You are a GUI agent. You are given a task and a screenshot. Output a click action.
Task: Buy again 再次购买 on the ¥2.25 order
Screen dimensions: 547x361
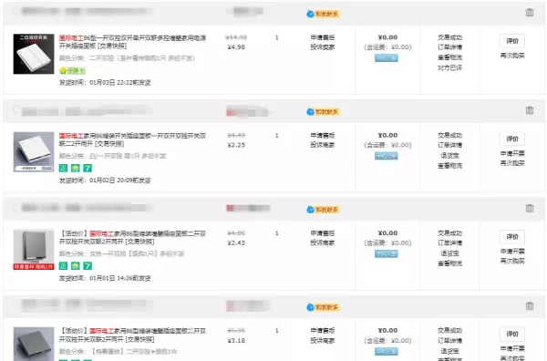(512, 163)
